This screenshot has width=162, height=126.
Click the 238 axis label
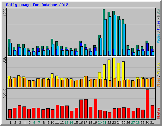click(x=5, y=60)
